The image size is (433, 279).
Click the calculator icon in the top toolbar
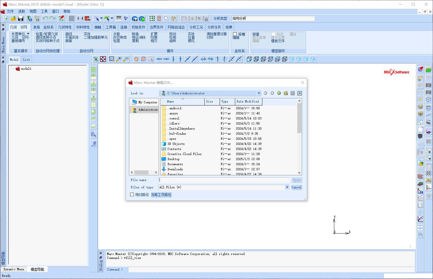[159, 18]
